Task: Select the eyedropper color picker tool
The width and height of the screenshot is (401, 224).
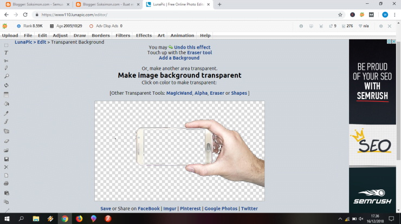Action: coord(7,113)
